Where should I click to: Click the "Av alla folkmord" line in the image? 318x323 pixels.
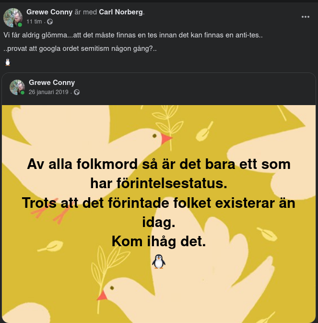159,164
